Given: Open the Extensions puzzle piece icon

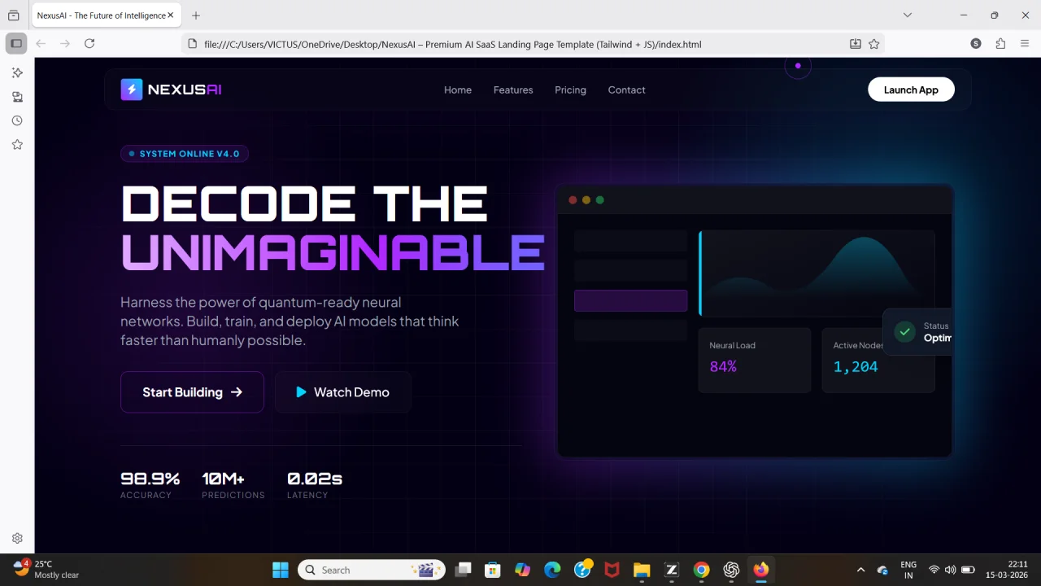Looking at the screenshot, I should pyautogui.click(x=1000, y=44).
